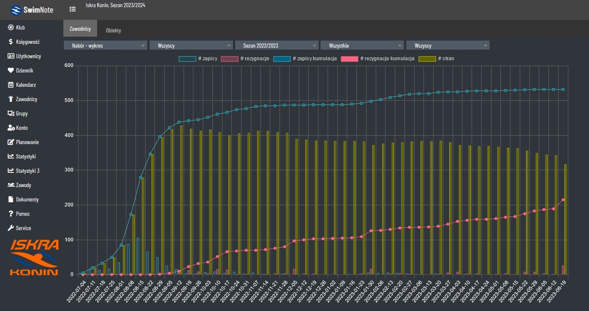Screen dimensions: 589x311
Task: Click the Dziennik heart icon
Action: [11, 70]
